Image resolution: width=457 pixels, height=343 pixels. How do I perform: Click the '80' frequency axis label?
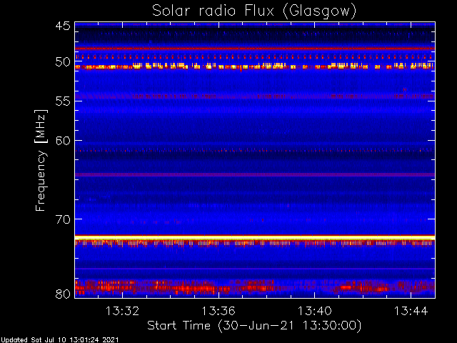pyautogui.click(x=63, y=294)
